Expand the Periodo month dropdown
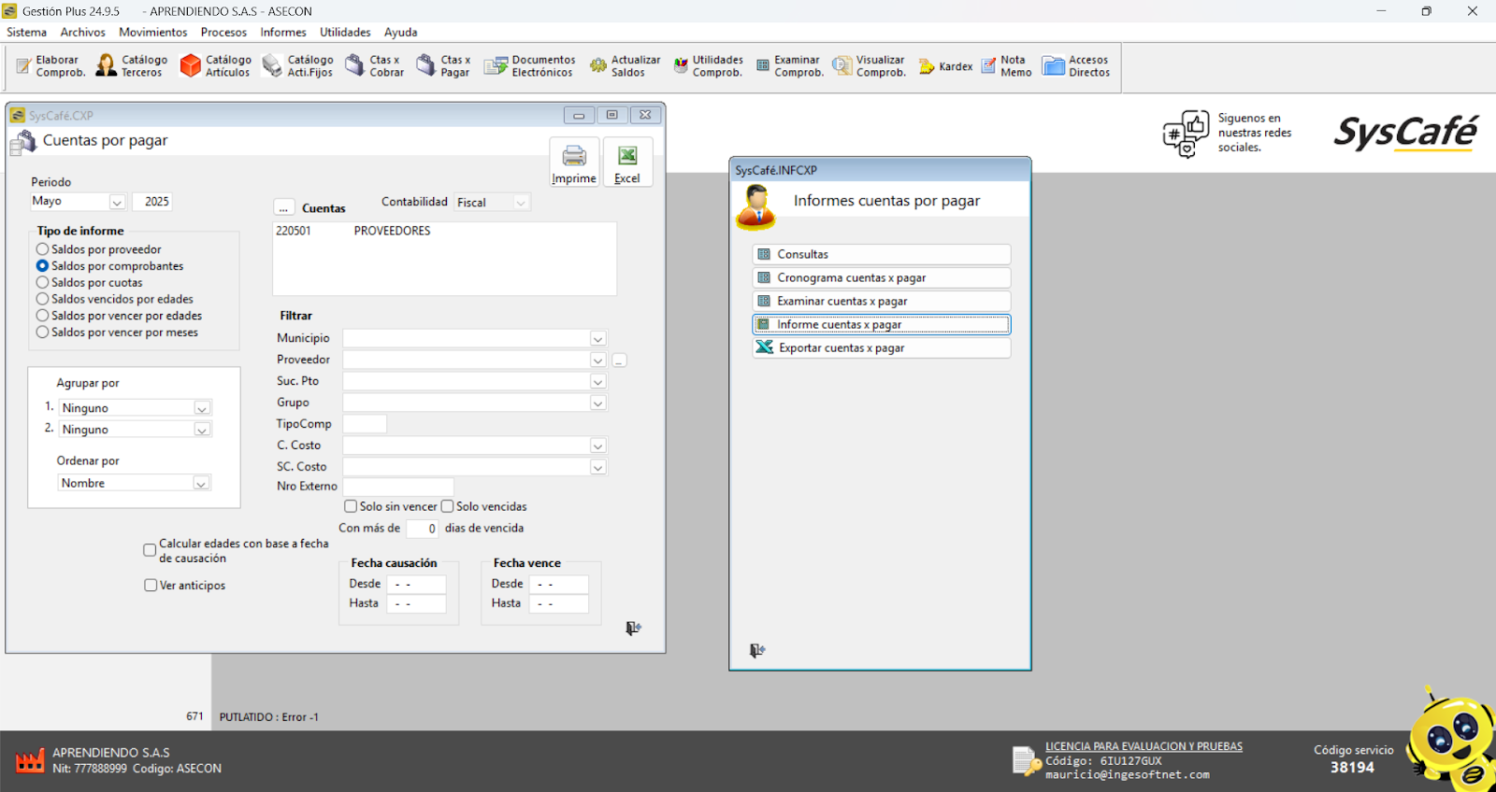The image size is (1496, 792). pos(117,203)
